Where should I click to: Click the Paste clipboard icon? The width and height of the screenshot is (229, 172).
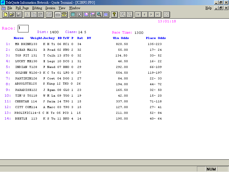coord(41,15)
